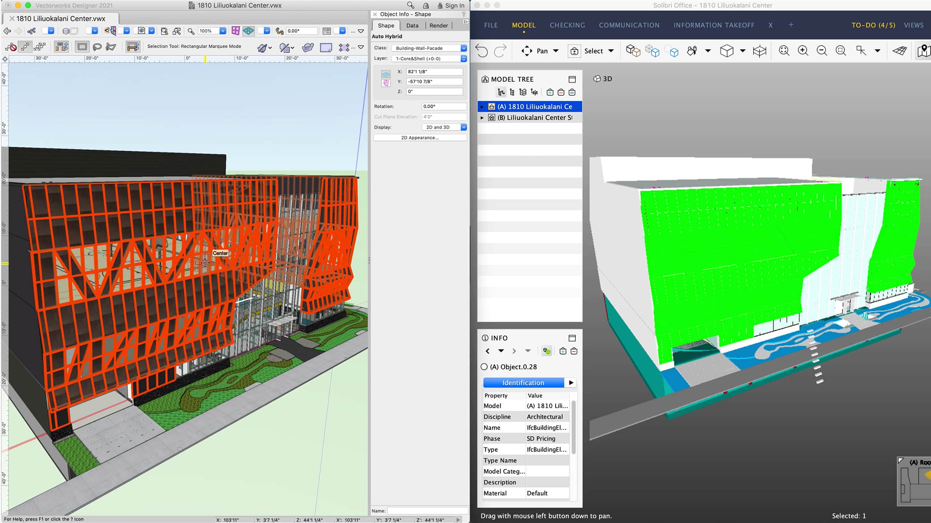931x523 pixels.
Task: Click the Zoom to Selected icon in Solibri
Action: [841, 51]
